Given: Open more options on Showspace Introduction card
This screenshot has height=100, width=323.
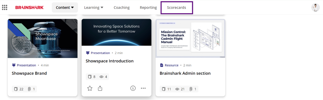Looking at the screenshot, I should click(x=143, y=88).
